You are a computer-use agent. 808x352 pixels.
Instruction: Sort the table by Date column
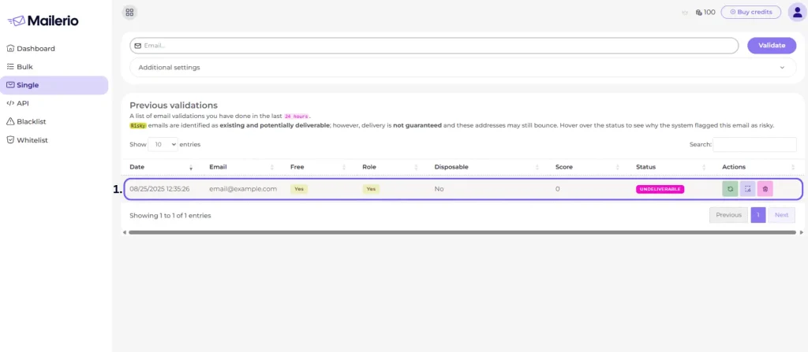pos(161,167)
